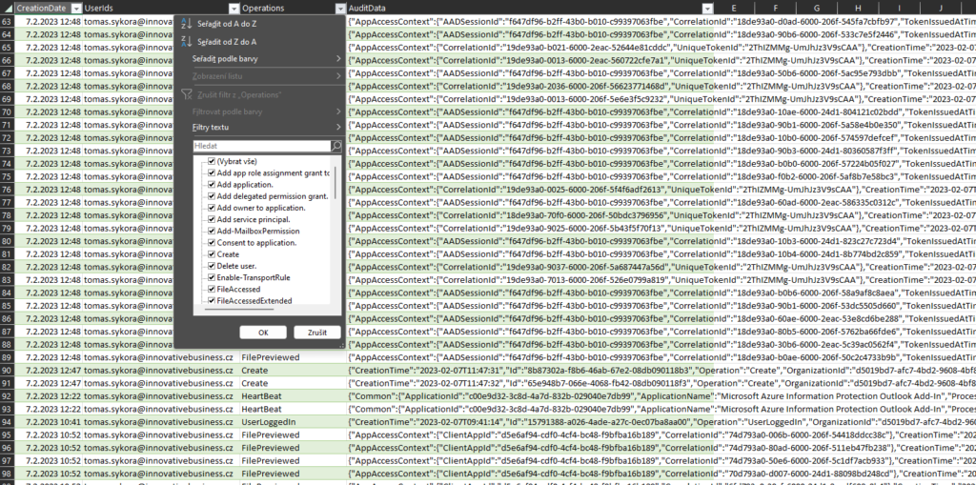Choose Seřadit od Z do A
Screen dimensions: 976x485
click(227, 42)
